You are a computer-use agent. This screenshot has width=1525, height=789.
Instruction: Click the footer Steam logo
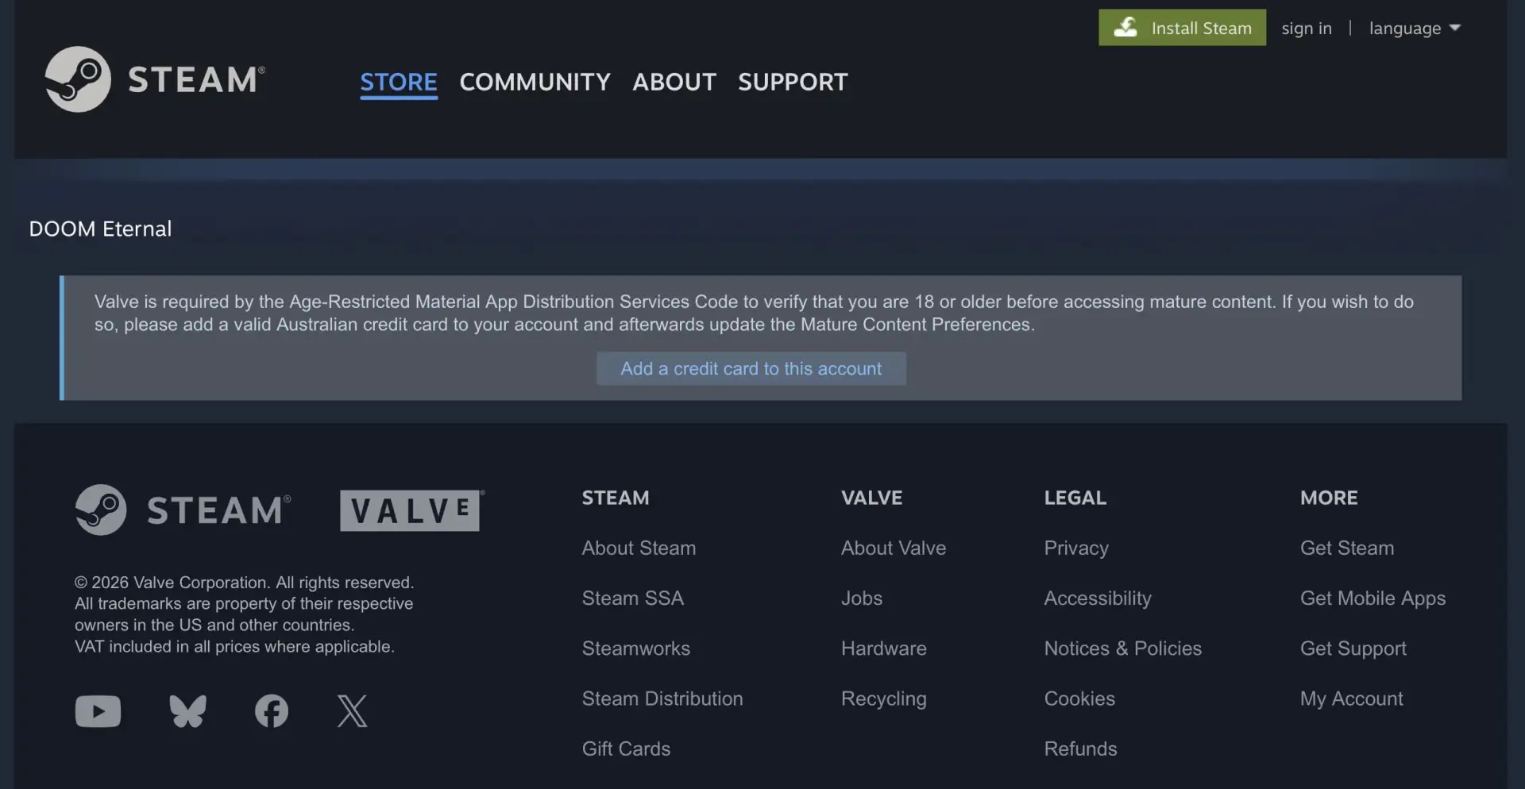(x=183, y=510)
